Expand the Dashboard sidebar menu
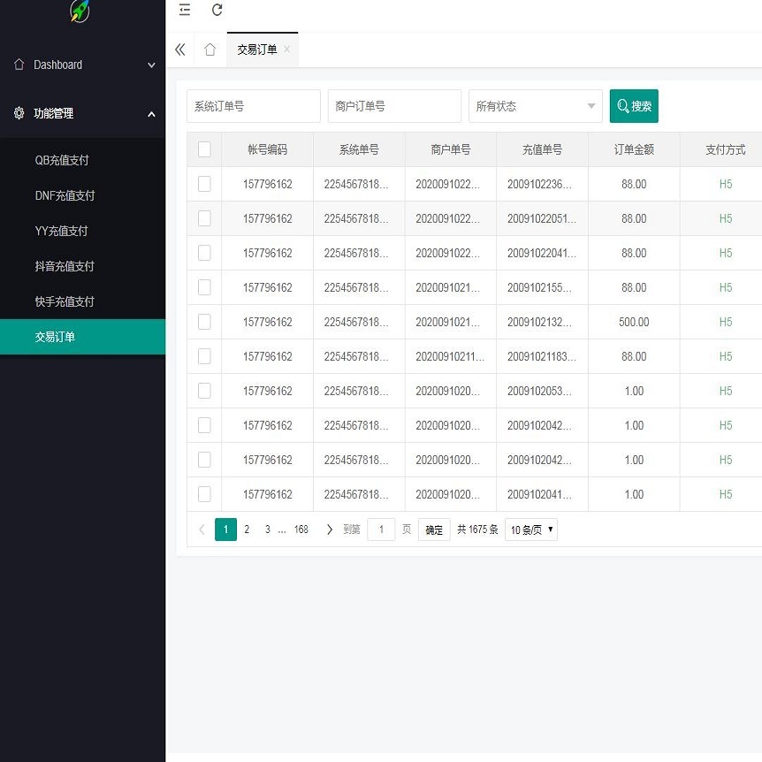The image size is (762, 762). [x=82, y=65]
